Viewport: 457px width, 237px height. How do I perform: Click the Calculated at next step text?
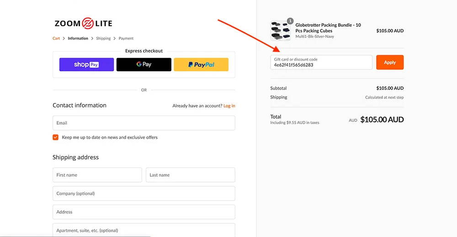[x=384, y=97]
